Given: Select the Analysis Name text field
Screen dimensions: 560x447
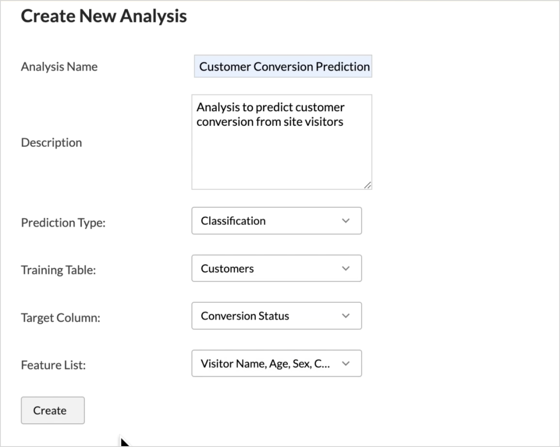Looking at the screenshot, I should click(283, 66).
